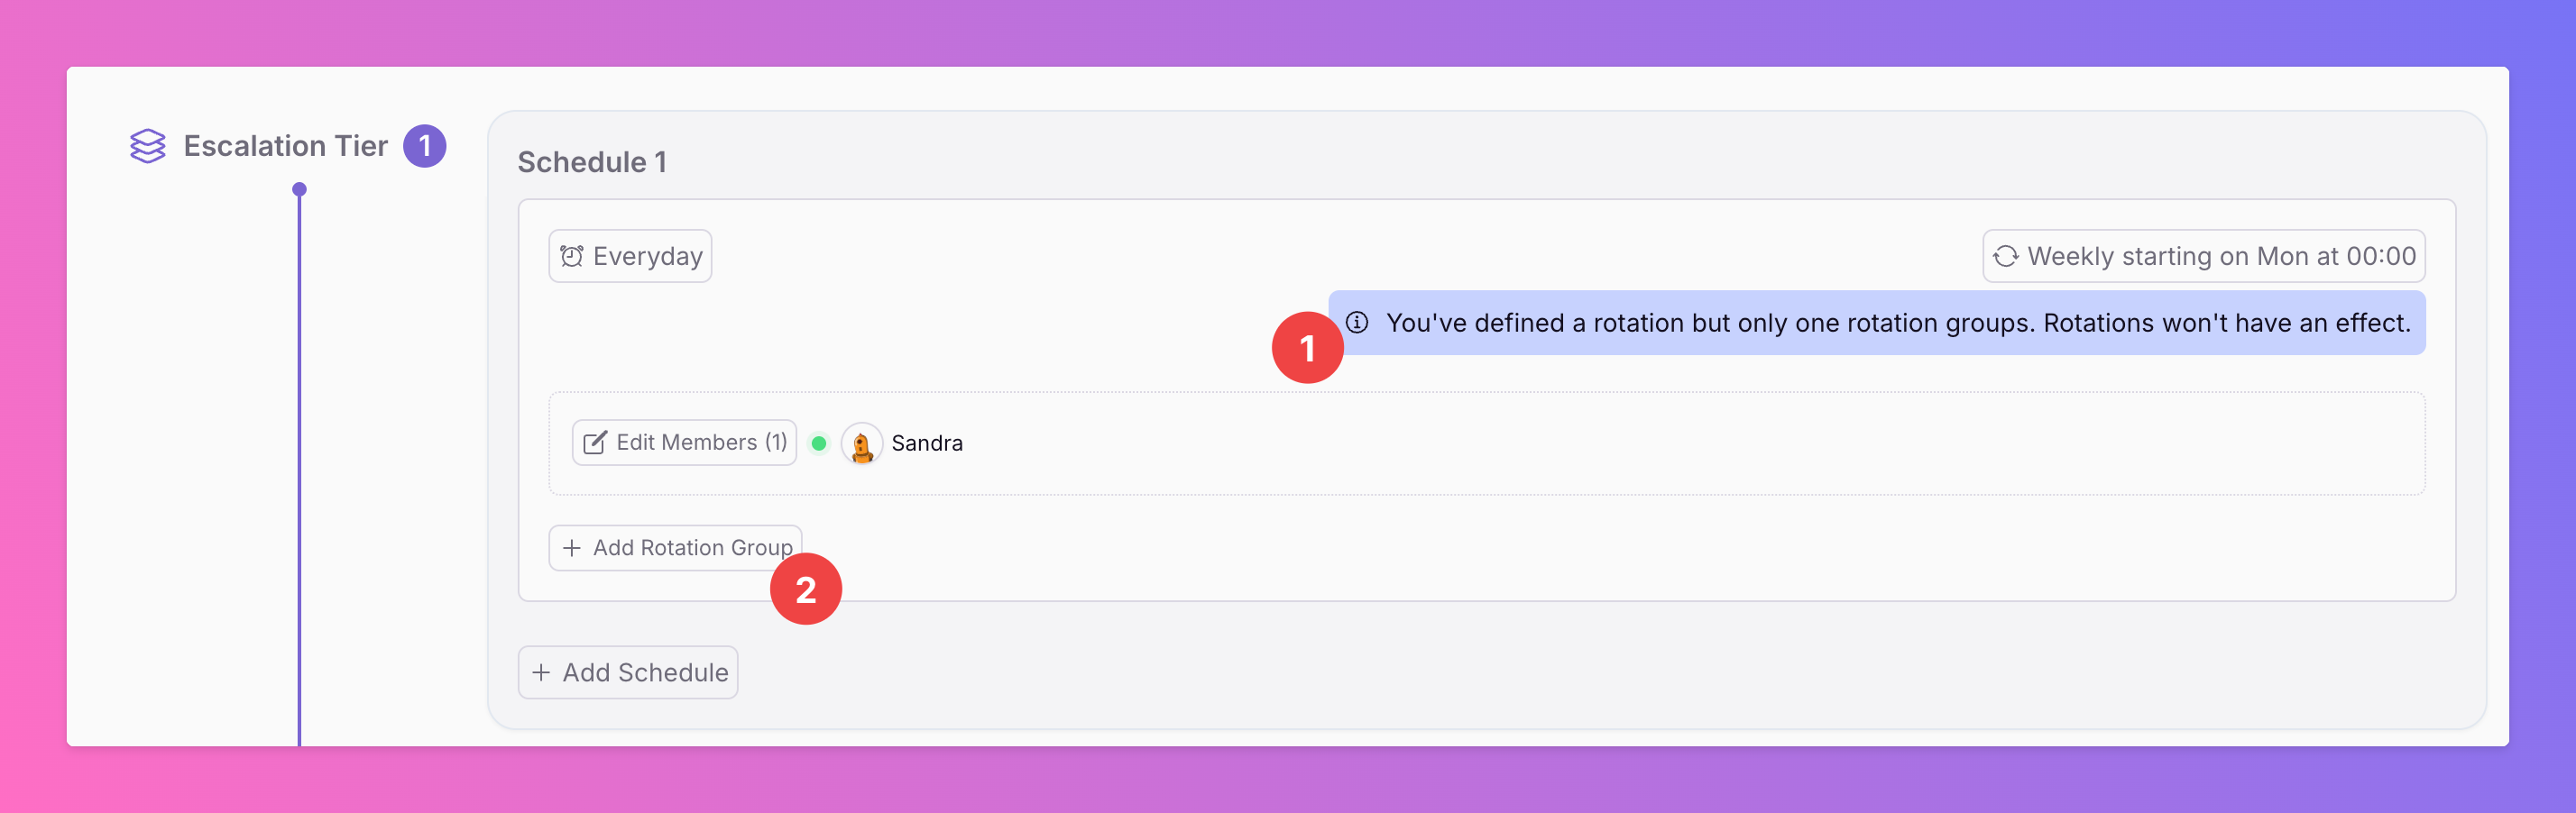
Task: Click the plus icon in Add Schedule
Action: click(541, 672)
